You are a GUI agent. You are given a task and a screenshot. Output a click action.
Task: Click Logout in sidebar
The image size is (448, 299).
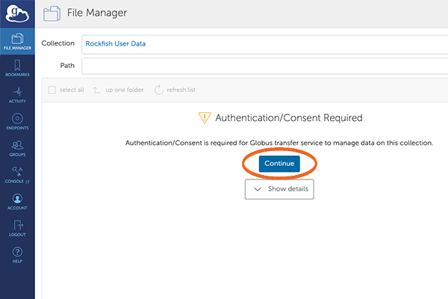point(17,228)
